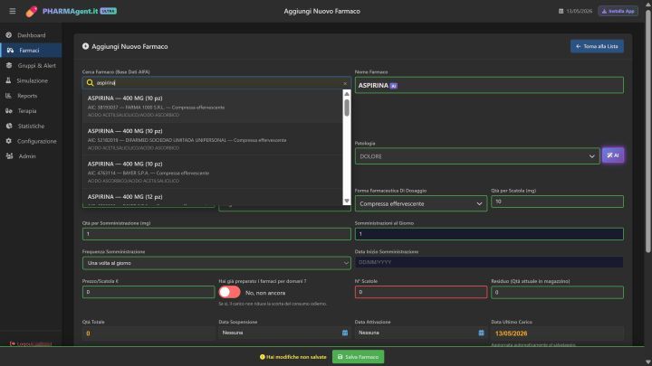Click the PHARMAgent.it pill logo

(x=31, y=11)
